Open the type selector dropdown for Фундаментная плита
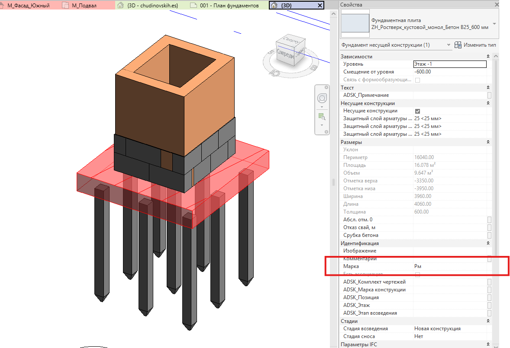This screenshot has height=348, width=510. point(494,24)
